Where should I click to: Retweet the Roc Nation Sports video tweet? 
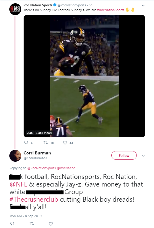(46, 143)
